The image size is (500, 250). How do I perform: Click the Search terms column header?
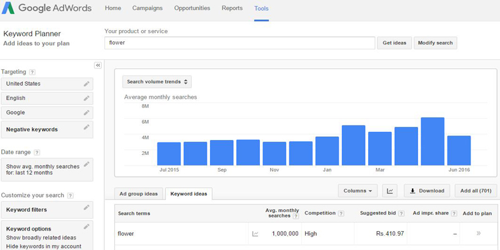tap(134, 213)
